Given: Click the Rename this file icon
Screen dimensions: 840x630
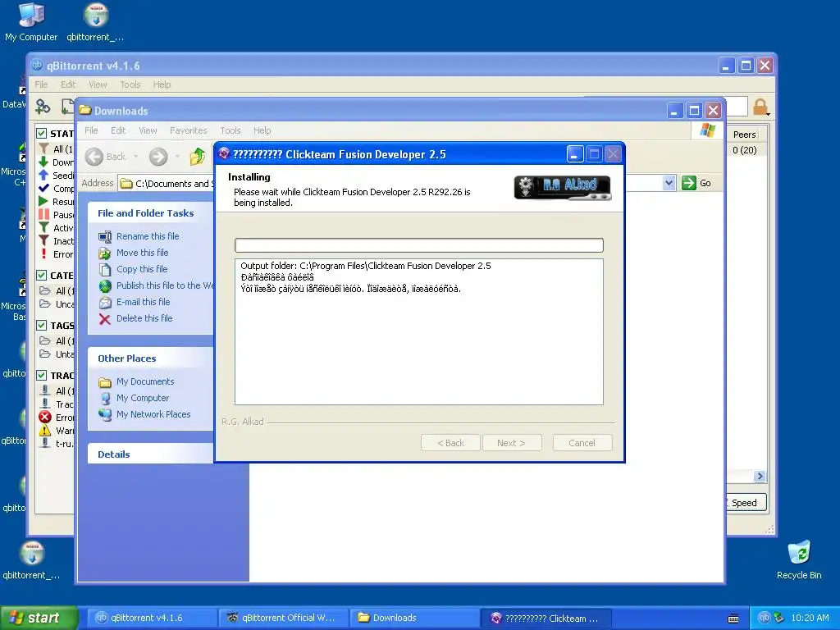Looking at the screenshot, I should coord(105,236).
